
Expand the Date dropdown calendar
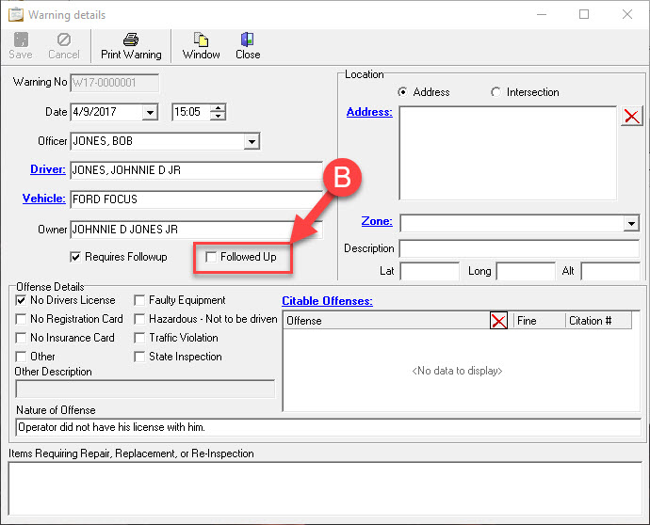150,112
